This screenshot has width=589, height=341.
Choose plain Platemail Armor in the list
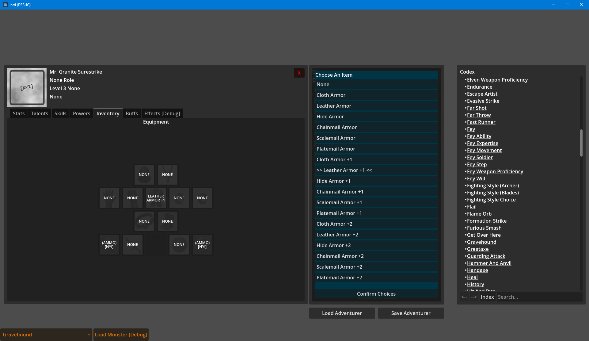[376, 149]
